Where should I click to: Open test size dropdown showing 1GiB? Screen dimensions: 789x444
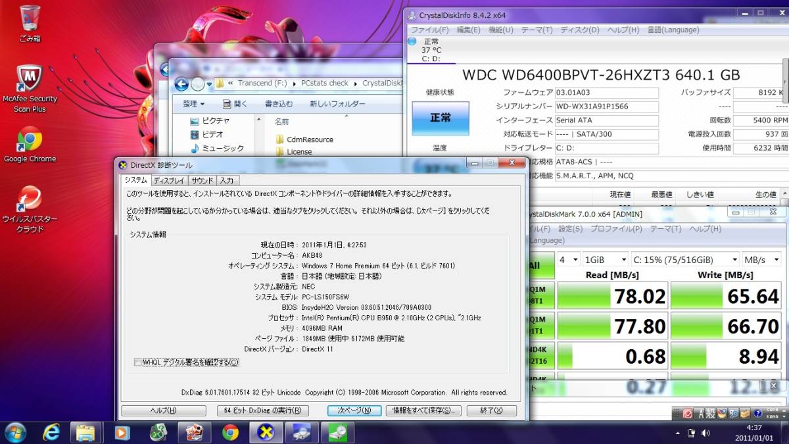[605, 260]
